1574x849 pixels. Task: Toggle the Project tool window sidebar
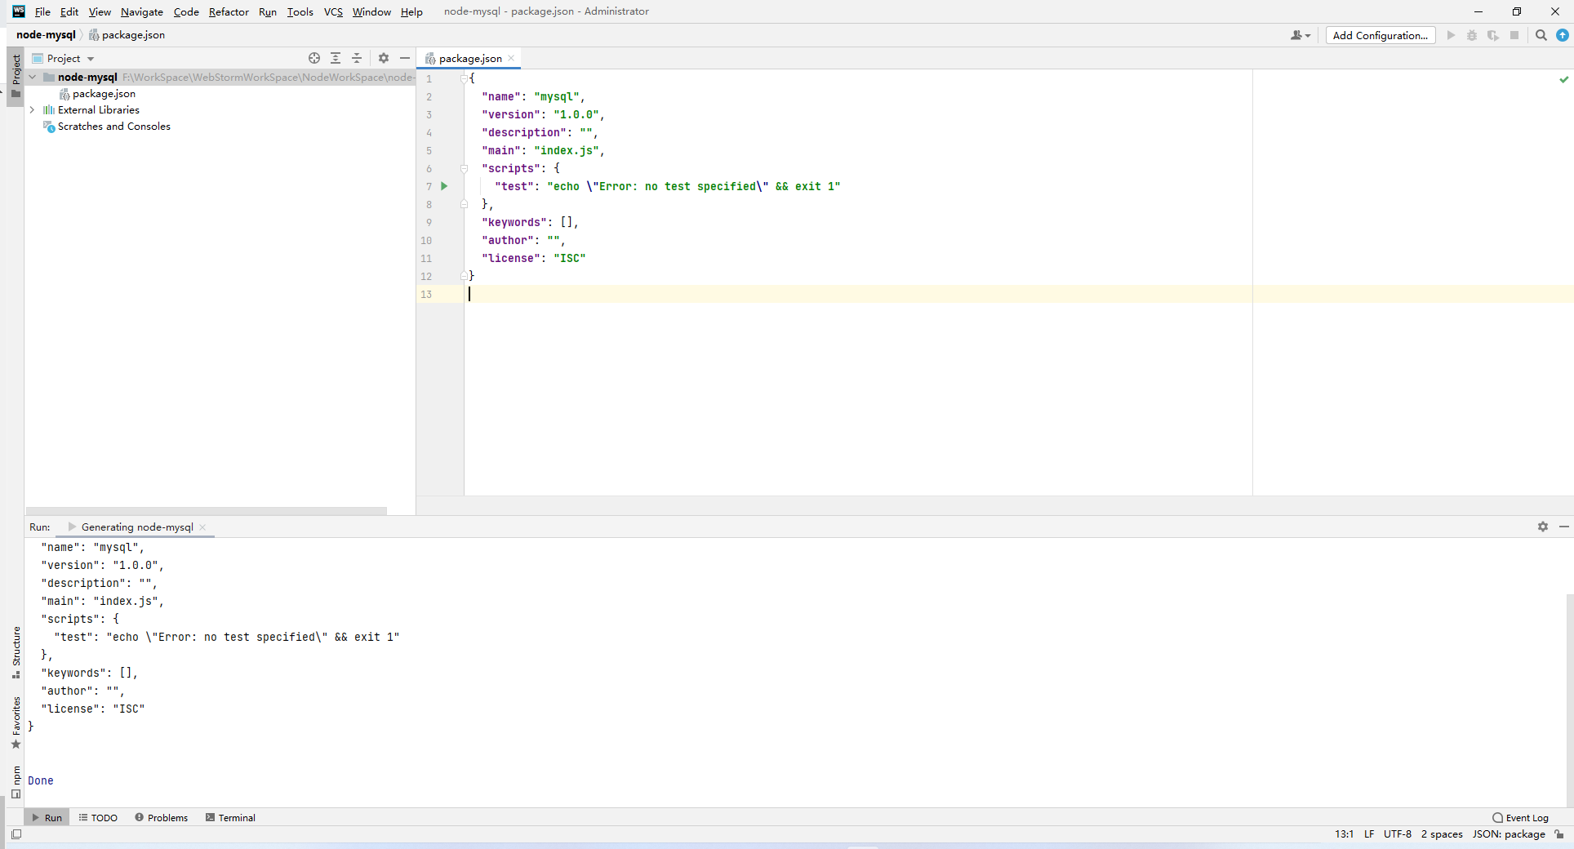16,75
